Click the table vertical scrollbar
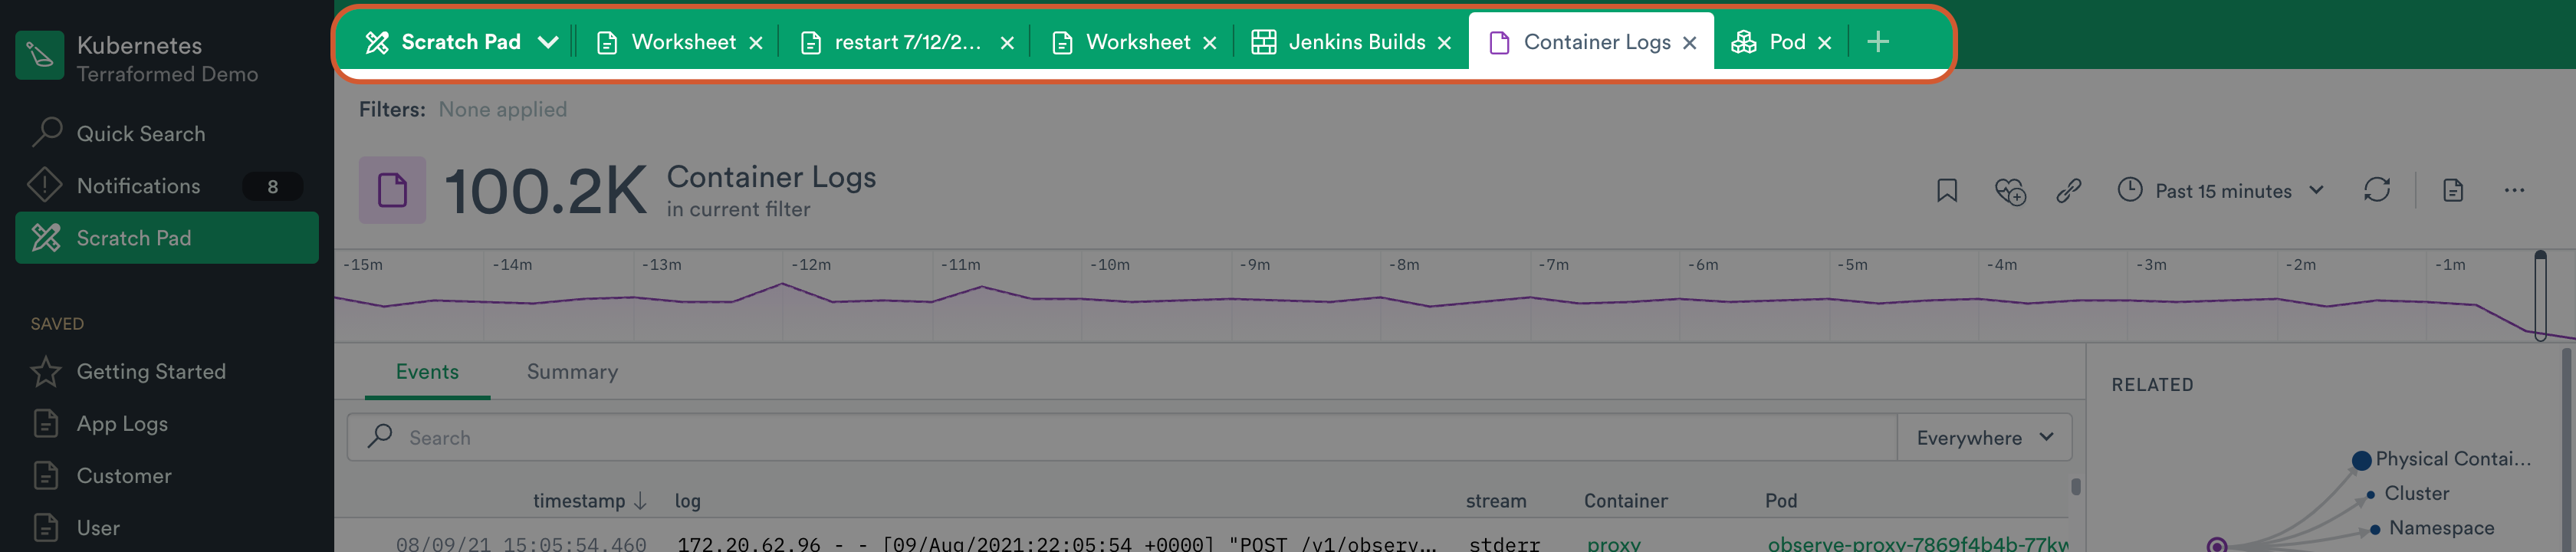 pos(2076,487)
